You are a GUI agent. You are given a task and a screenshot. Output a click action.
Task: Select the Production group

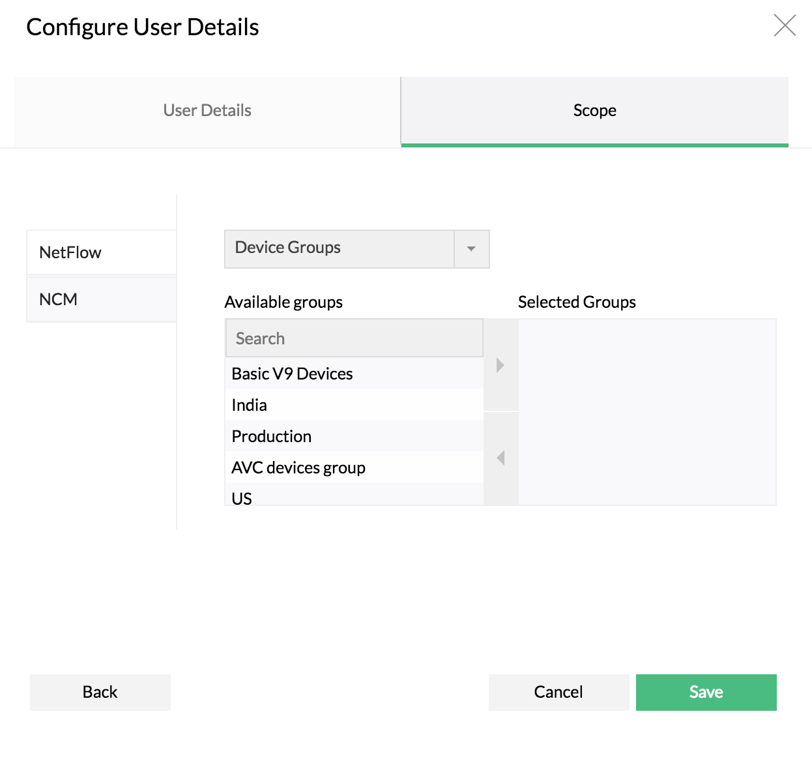[271, 436]
